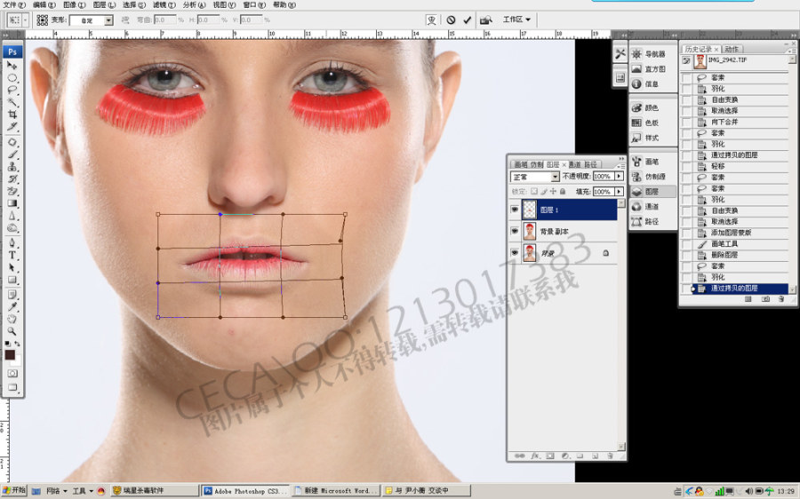Set history brush source for IMG_2942.TIF snapshot

(687, 61)
